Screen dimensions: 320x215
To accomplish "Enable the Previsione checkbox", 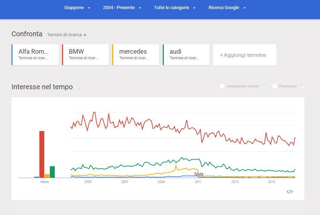I will pyautogui.click(x=274, y=86).
